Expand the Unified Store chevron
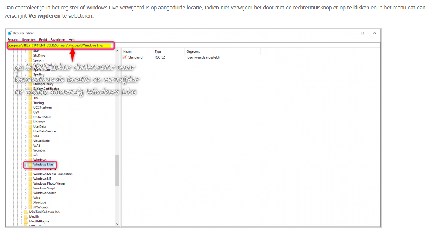This screenshot has width=427, height=230. (26, 117)
